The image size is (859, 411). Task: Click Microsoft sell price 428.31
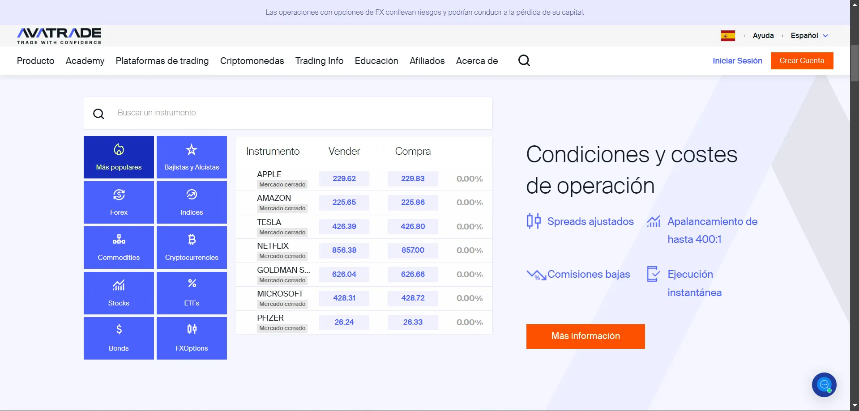344,298
